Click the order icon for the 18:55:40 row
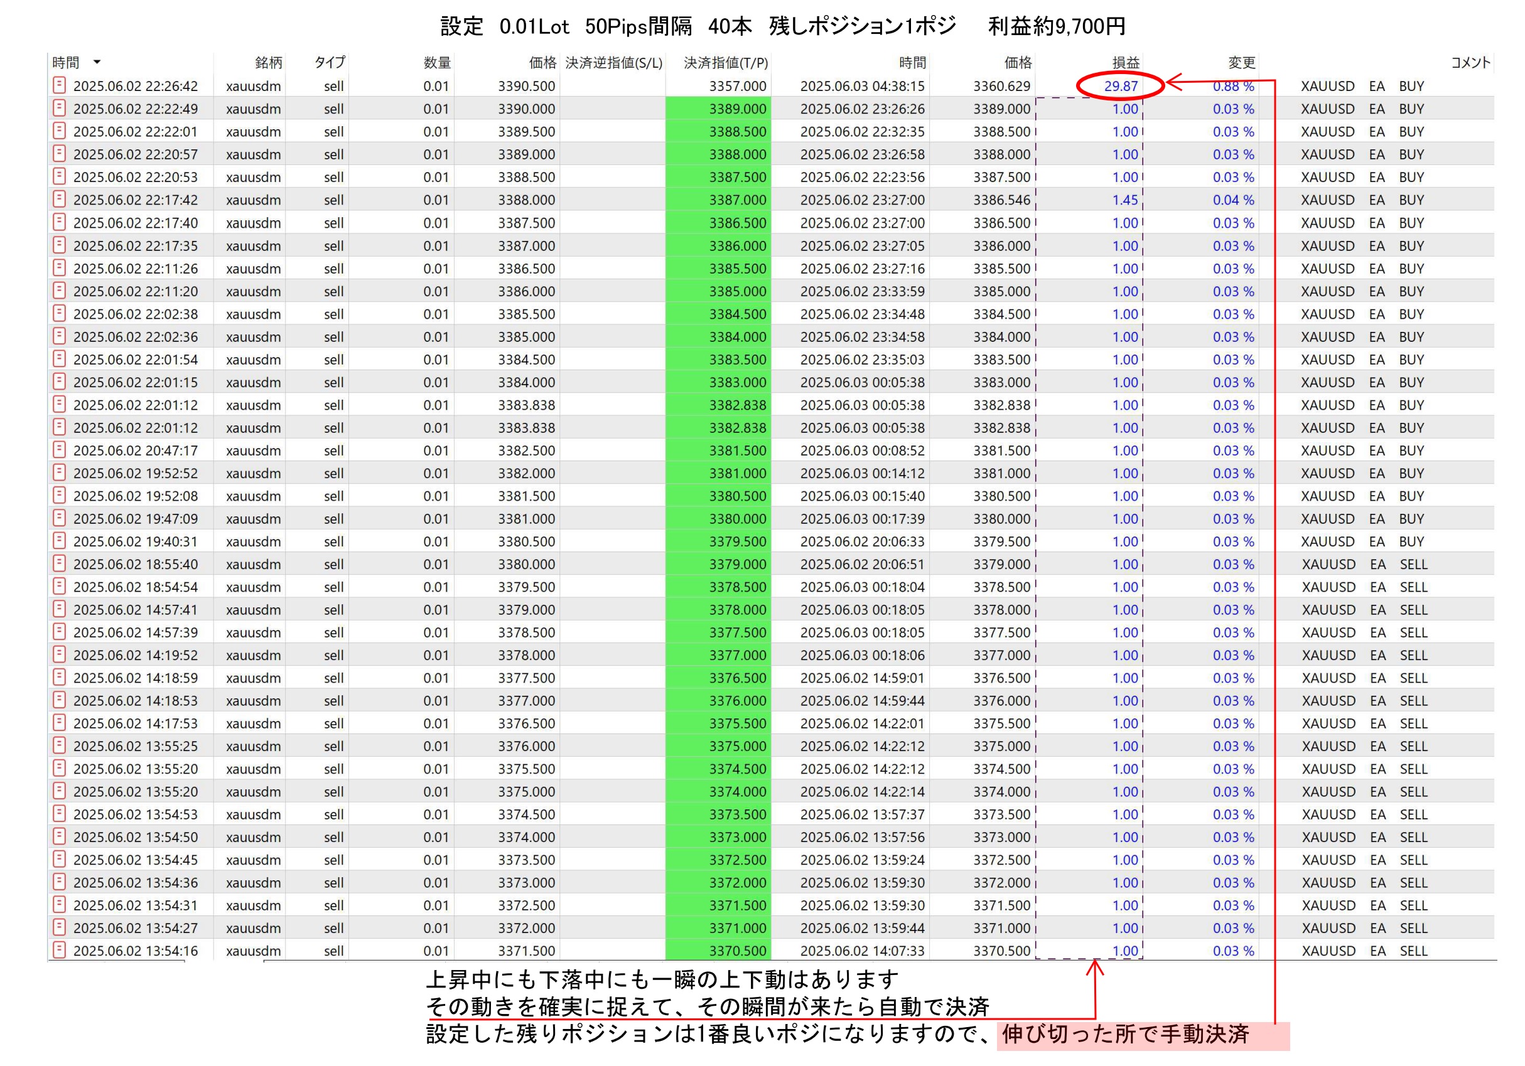 pos(59,563)
